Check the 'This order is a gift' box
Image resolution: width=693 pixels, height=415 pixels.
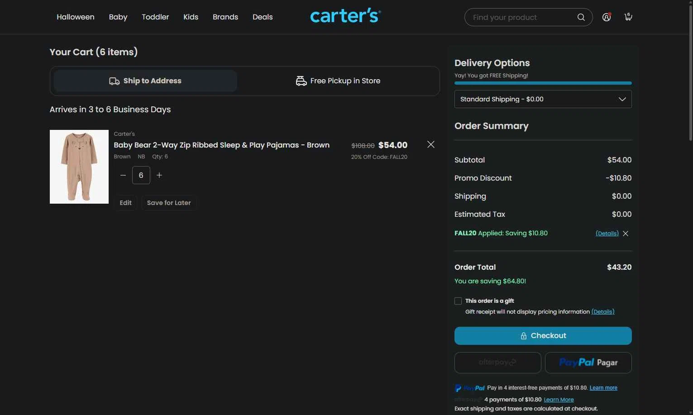(x=458, y=301)
